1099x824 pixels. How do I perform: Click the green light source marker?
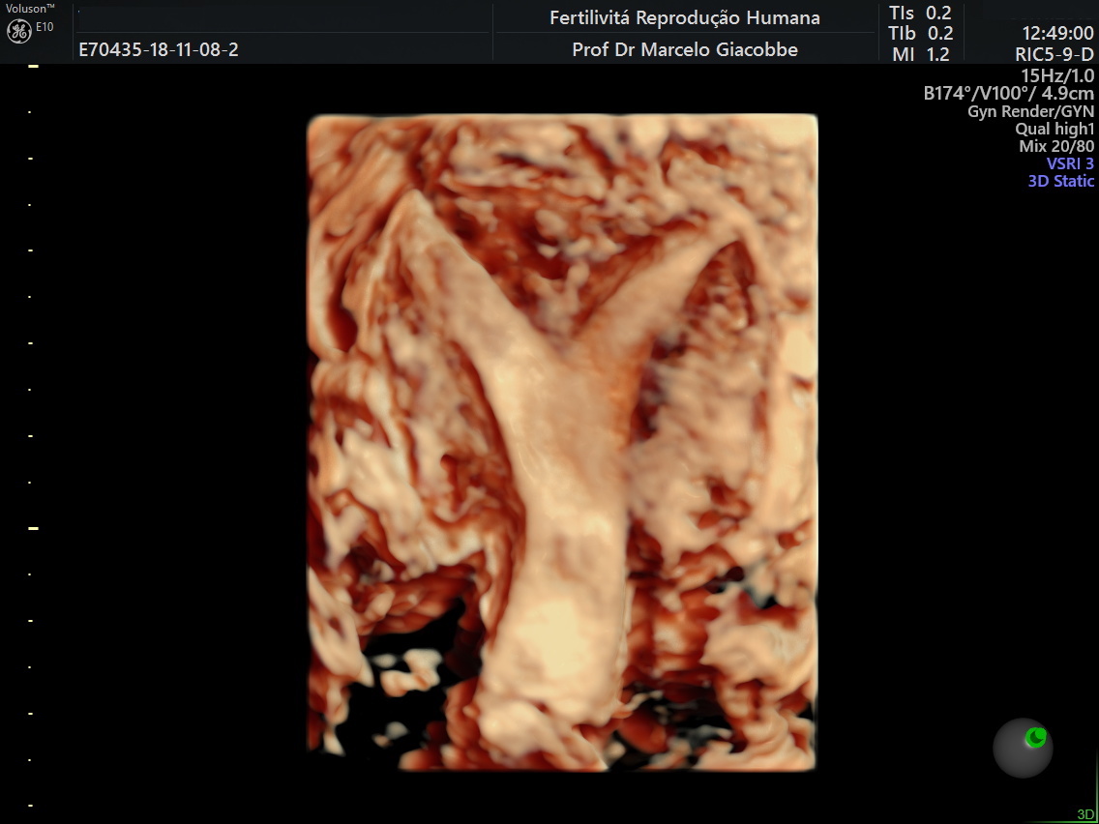point(1036,738)
